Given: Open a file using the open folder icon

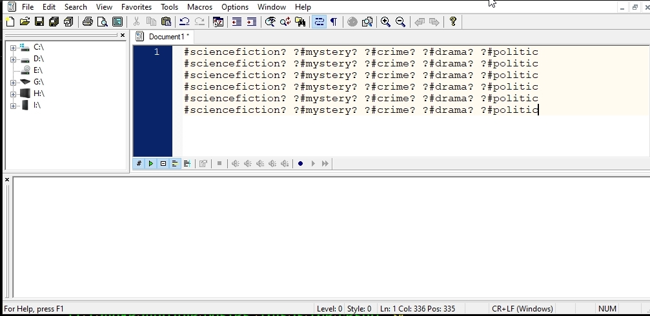Looking at the screenshot, I should point(25,21).
